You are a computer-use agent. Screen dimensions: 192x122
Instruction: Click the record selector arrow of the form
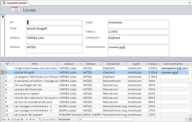point(3,17)
